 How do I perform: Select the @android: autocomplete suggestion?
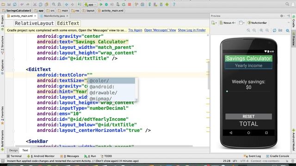[x=111, y=87]
